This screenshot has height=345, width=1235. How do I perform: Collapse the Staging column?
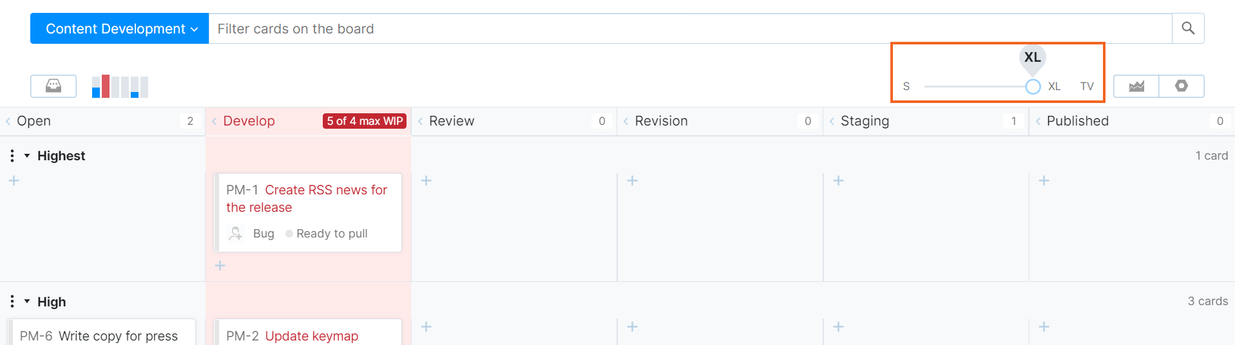tap(832, 121)
